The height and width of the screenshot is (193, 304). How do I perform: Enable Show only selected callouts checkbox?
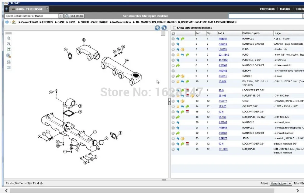(174, 28)
